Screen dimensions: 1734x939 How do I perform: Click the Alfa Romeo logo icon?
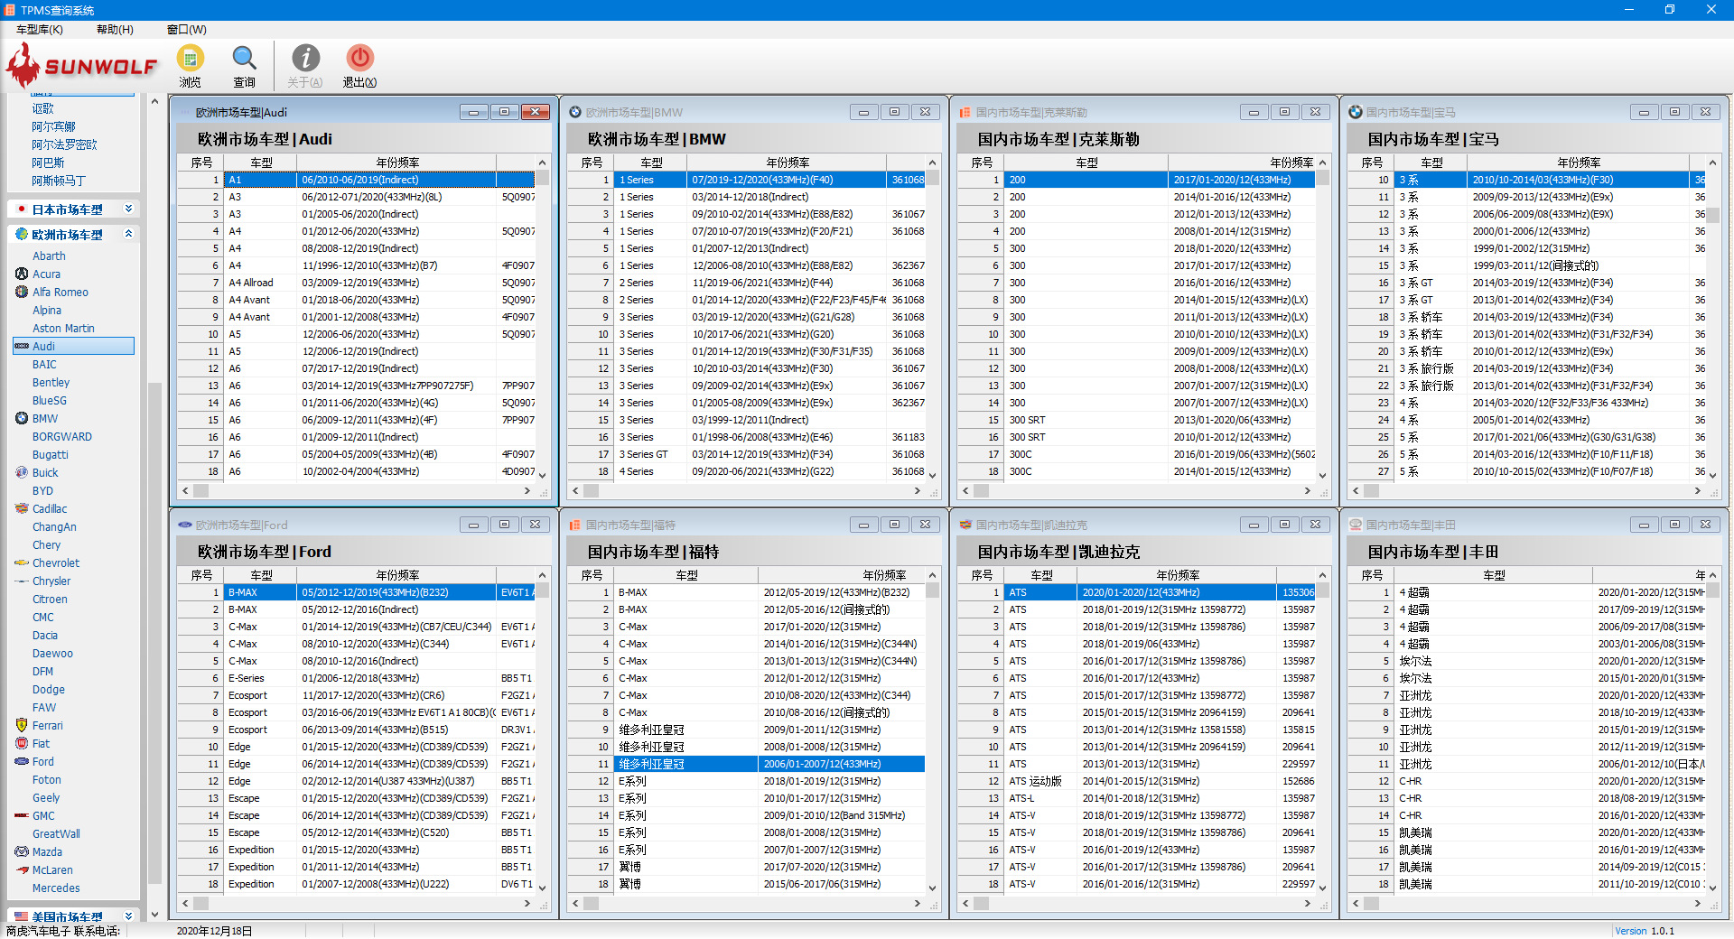tap(22, 292)
